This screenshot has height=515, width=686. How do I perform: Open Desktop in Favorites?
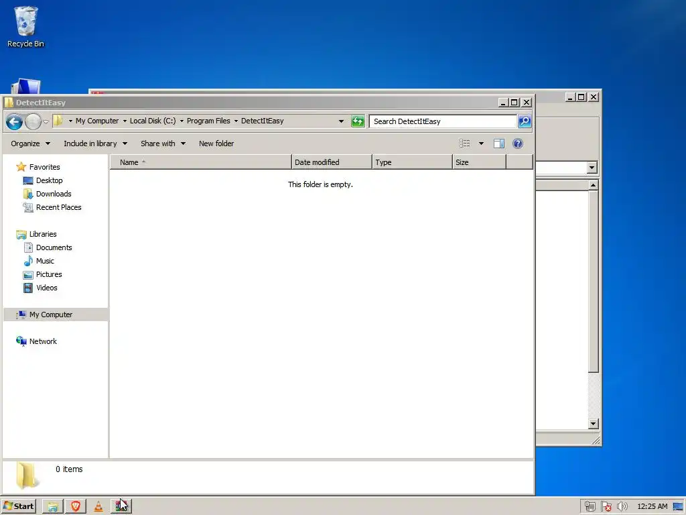point(49,180)
